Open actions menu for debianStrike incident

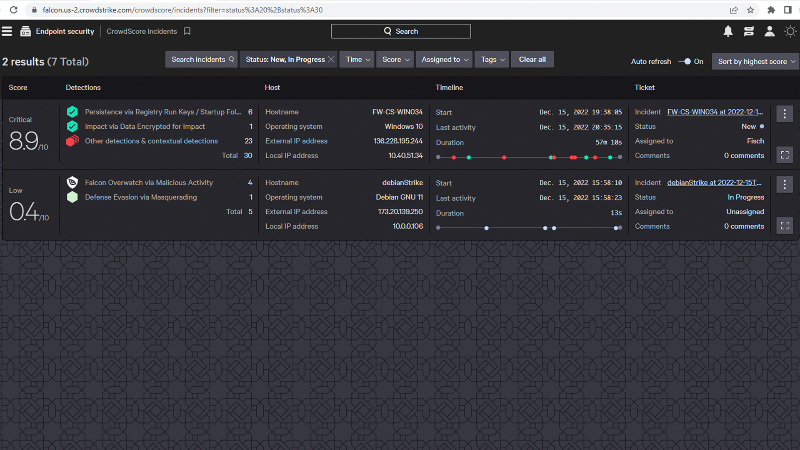click(785, 184)
